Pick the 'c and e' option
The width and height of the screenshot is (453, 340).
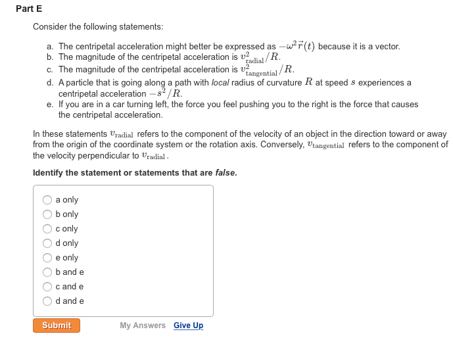click(x=48, y=287)
